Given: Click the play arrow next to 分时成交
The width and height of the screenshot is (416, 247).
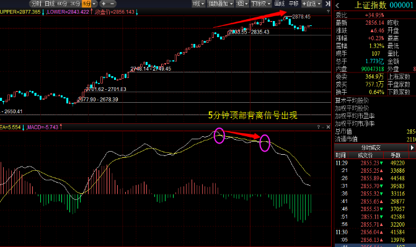Looking at the screenshot, I should click(x=412, y=147).
